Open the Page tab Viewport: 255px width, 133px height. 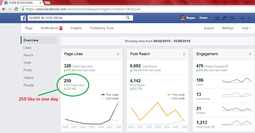pos(29,28)
